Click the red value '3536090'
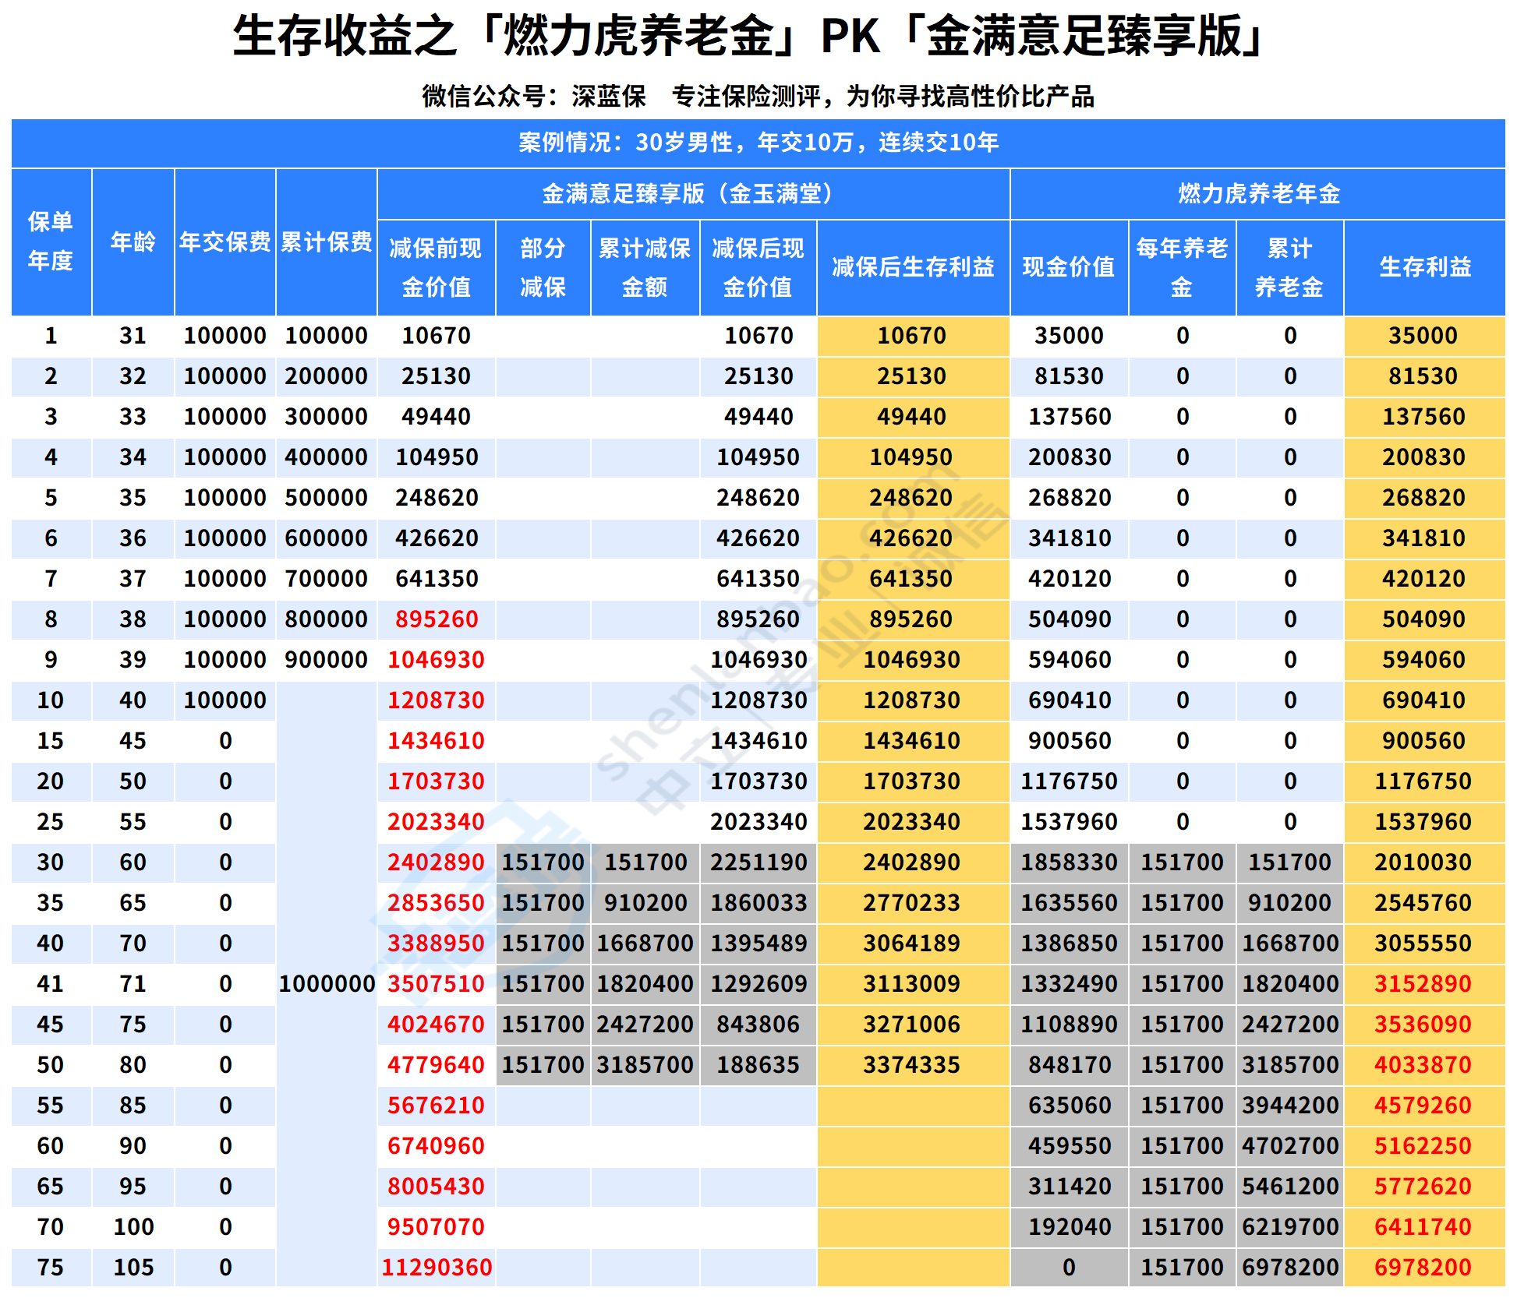 coord(1423,1025)
